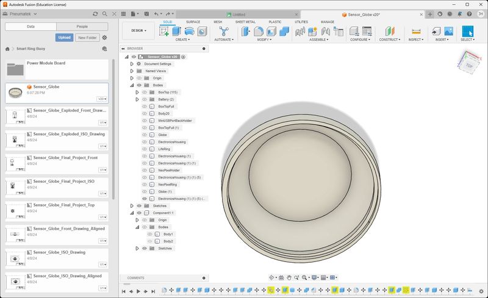Select the Create Sketch tool
Viewport: 488px width, 298px height.
(163, 32)
